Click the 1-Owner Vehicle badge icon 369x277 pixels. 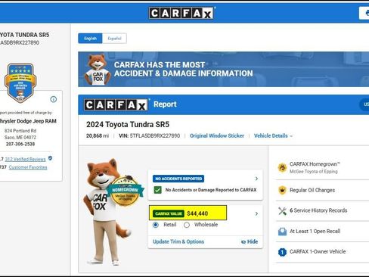282,252
